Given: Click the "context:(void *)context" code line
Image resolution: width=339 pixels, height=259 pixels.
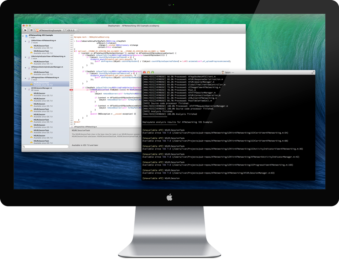Looking at the screenshot, I should (x=109, y=47).
